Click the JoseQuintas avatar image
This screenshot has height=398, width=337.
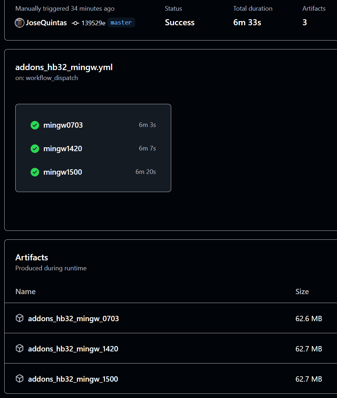(x=20, y=23)
